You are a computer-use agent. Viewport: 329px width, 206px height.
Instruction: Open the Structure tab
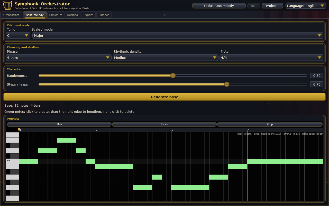(56, 15)
